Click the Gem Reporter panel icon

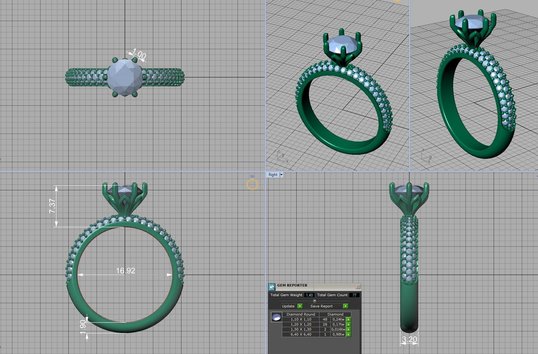(272, 287)
